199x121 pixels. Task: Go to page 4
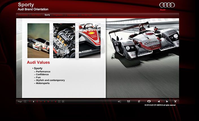tap(41, 102)
